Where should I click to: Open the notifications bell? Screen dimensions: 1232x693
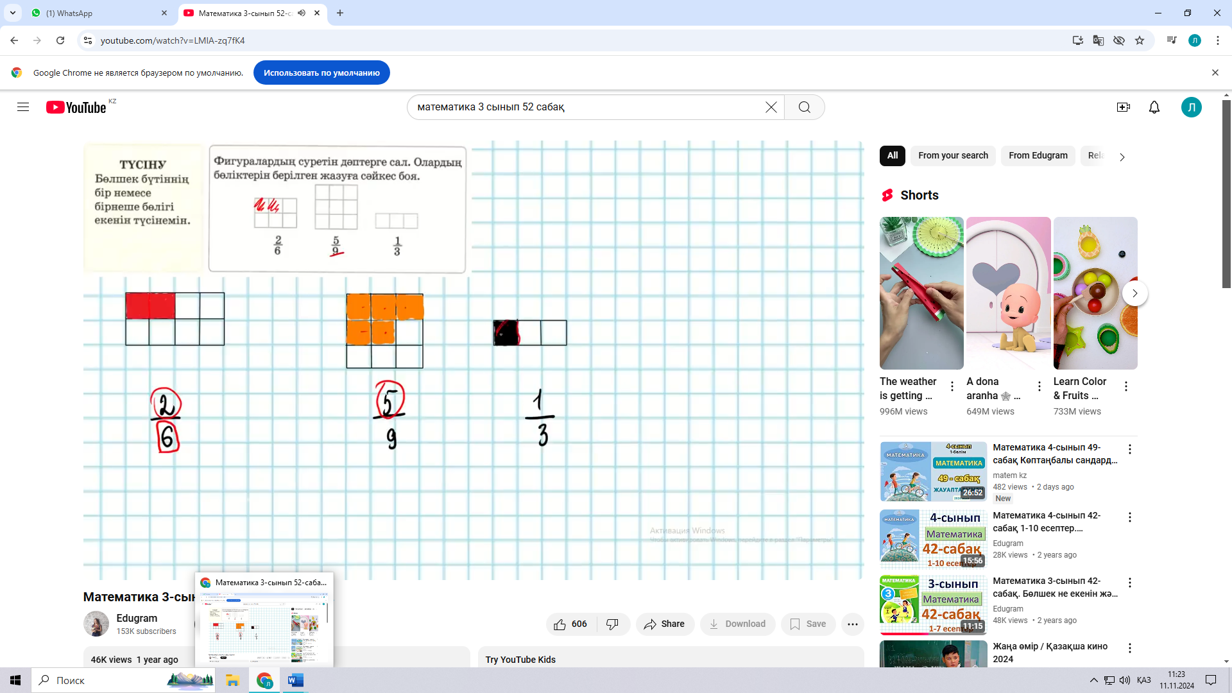[1154, 107]
